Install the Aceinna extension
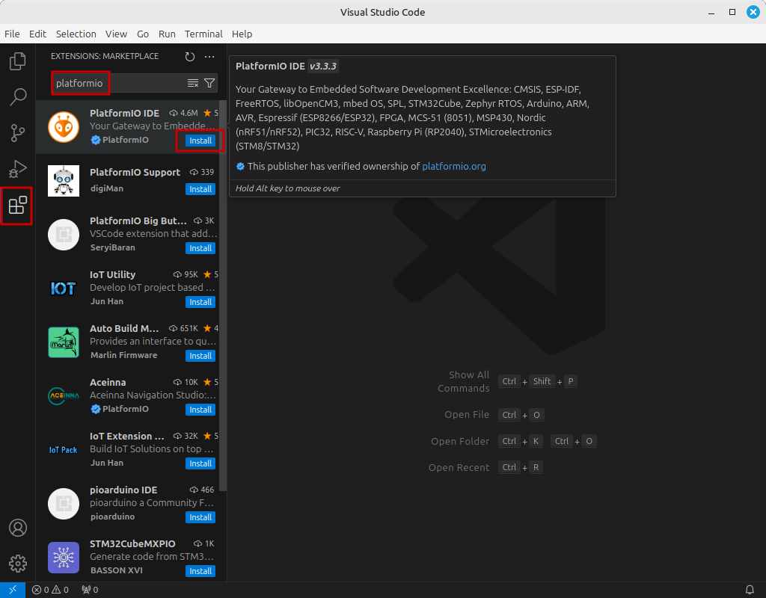This screenshot has width=766, height=598. point(200,410)
